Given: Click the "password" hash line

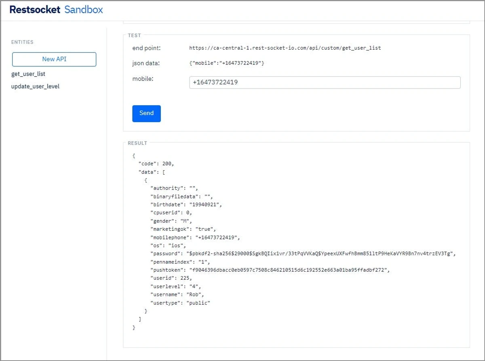Looking at the screenshot, I should (304, 253).
